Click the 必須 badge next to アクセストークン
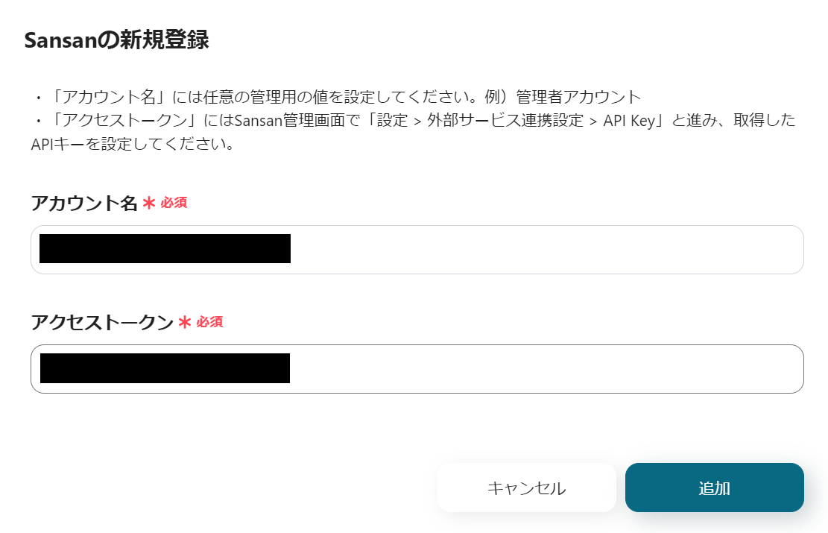Image resolution: width=828 pixels, height=533 pixels. [x=212, y=322]
